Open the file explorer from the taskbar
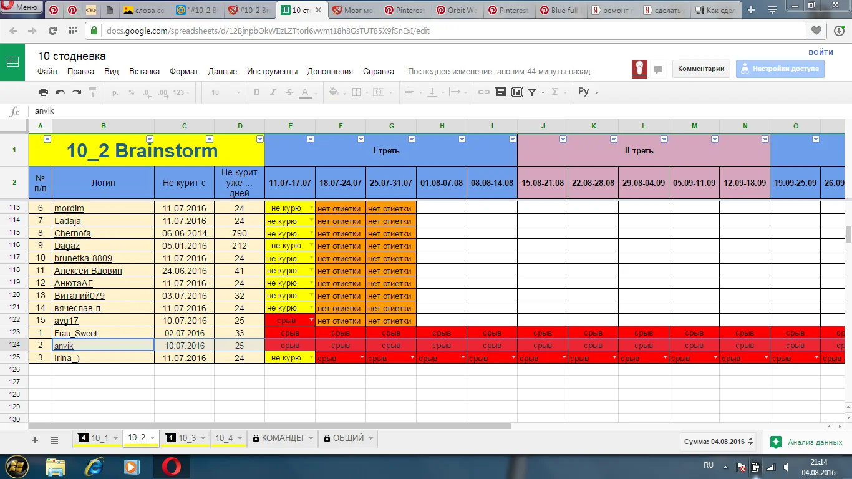This screenshot has width=852, height=479. coord(56,466)
